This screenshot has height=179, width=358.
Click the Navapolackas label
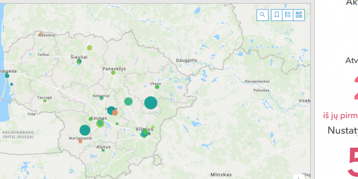coord(257,81)
